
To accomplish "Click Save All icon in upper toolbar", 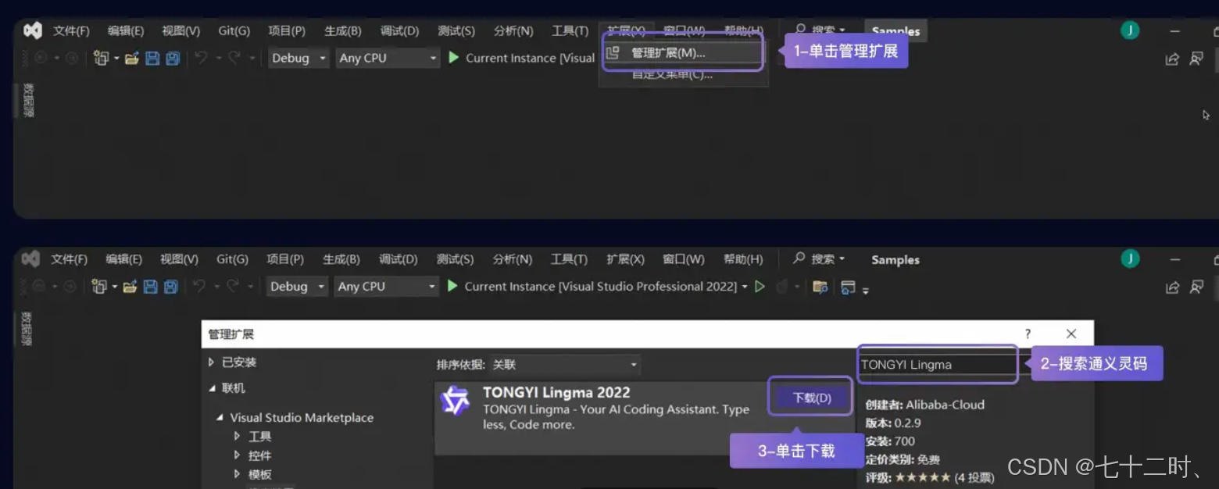I will click(172, 58).
